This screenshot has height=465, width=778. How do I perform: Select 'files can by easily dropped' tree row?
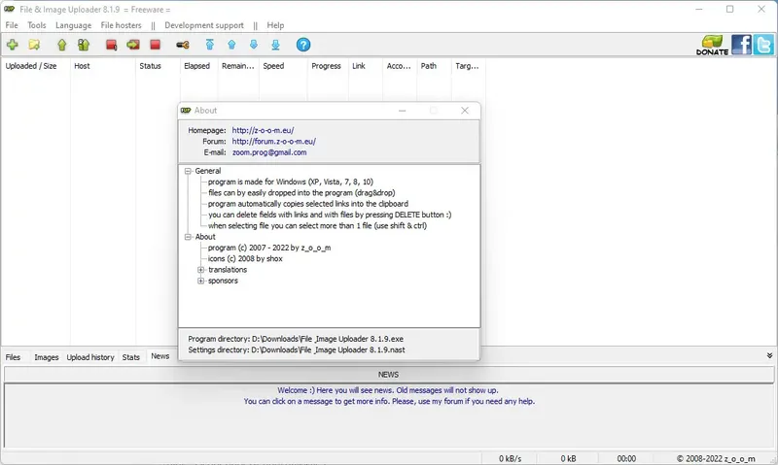301,192
